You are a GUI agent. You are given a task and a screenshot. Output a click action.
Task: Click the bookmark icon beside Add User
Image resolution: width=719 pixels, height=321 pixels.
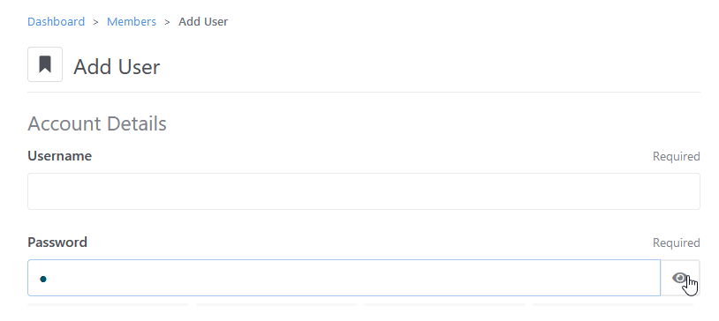pos(45,64)
